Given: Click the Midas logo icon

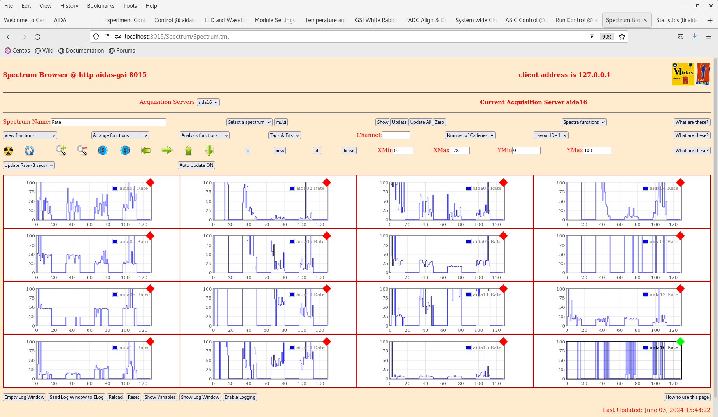Looking at the screenshot, I should tap(683, 74).
